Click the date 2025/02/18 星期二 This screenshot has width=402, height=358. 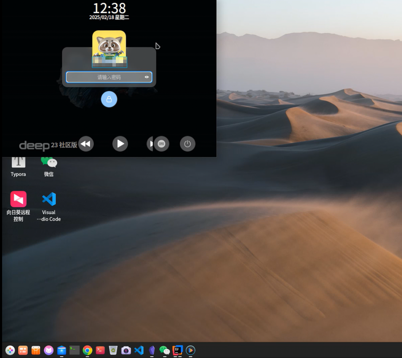109,17
